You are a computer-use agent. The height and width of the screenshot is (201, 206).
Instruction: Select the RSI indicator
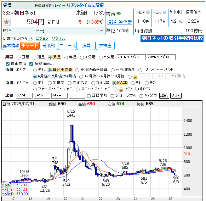tap(133, 83)
